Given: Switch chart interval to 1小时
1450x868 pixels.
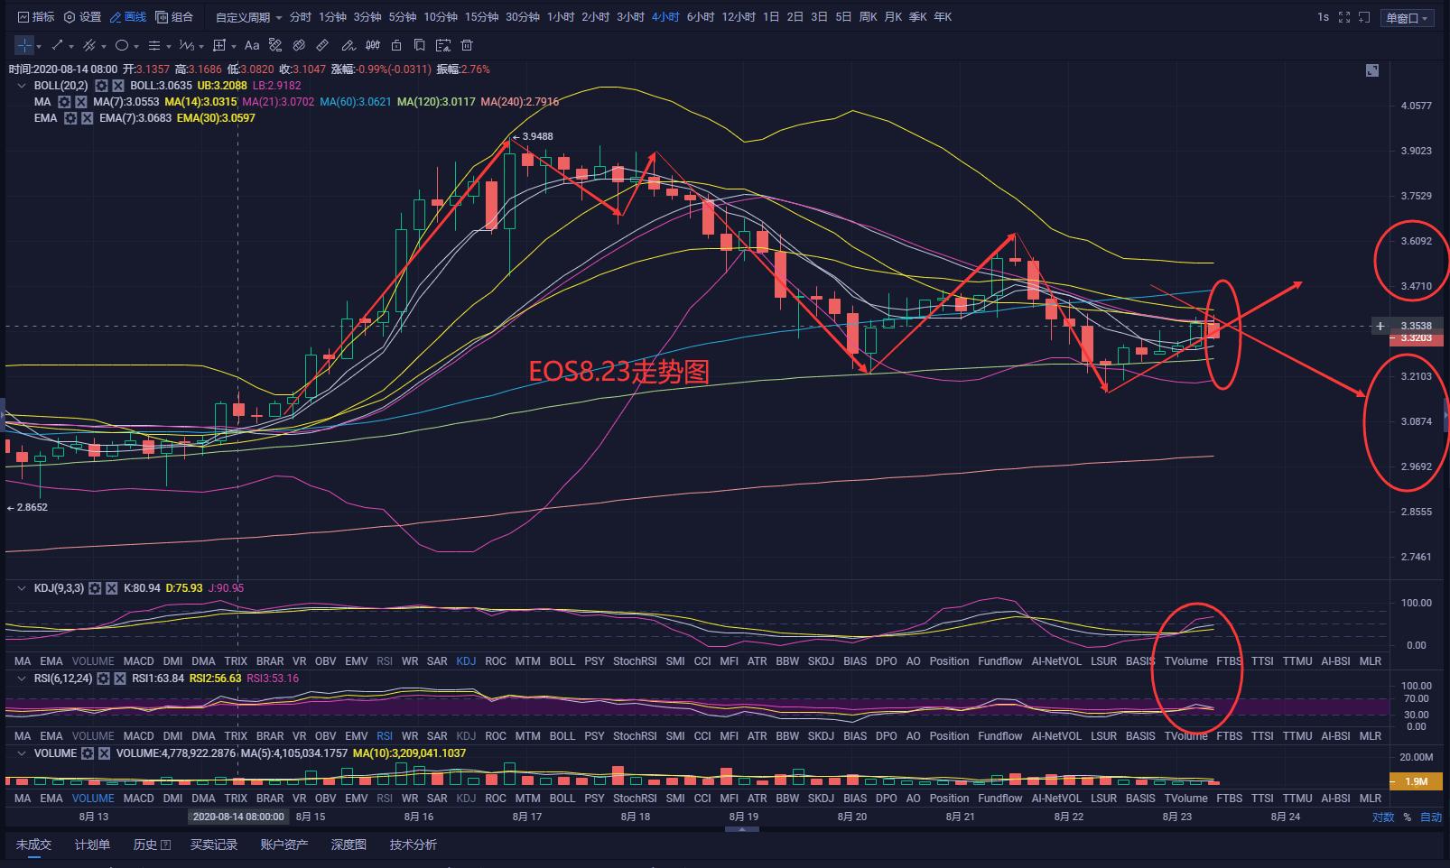Looking at the screenshot, I should click(560, 17).
